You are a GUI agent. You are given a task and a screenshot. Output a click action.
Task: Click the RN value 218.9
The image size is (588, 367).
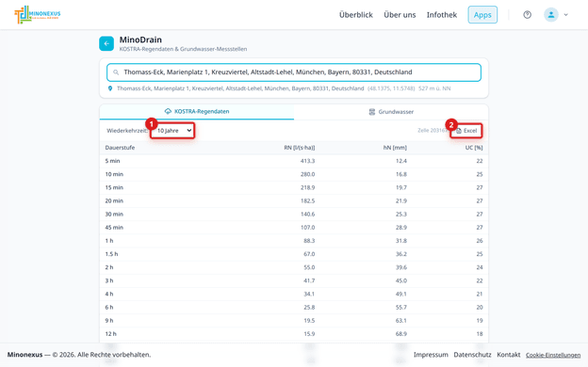coord(307,187)
